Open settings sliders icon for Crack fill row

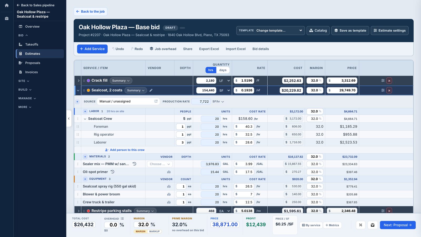pos(383,81)
